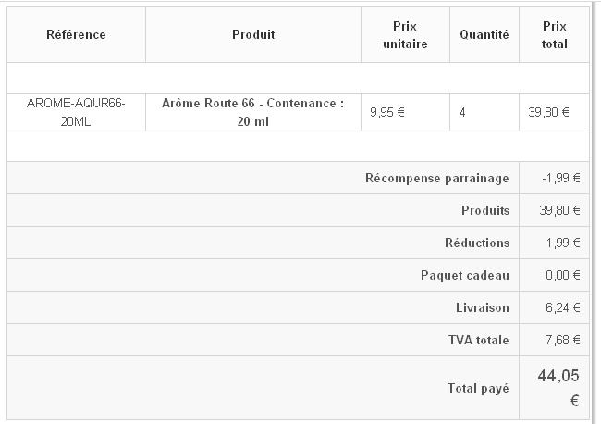This screenshot has height=424, width=601.
Task: Click the Livraison row label
Action: pyautogui.click(x=482, y=307)
